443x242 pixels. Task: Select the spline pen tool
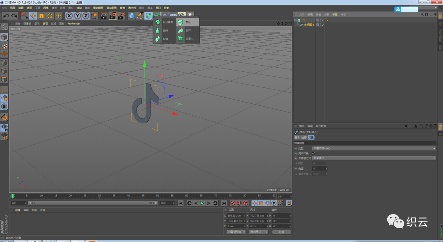coord(140,16)
